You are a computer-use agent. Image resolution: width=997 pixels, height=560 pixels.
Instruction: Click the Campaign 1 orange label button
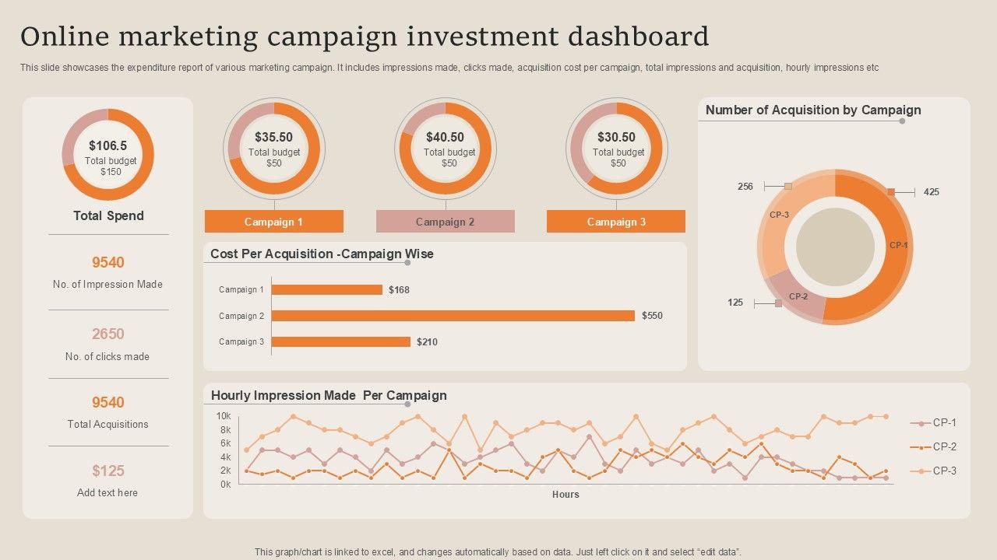273,222
